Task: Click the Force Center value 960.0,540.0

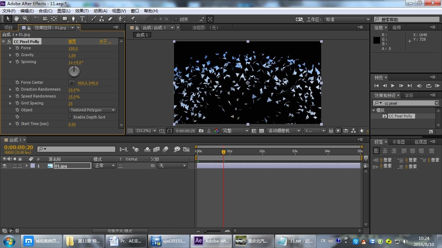Action: click(x=88, y=83)
